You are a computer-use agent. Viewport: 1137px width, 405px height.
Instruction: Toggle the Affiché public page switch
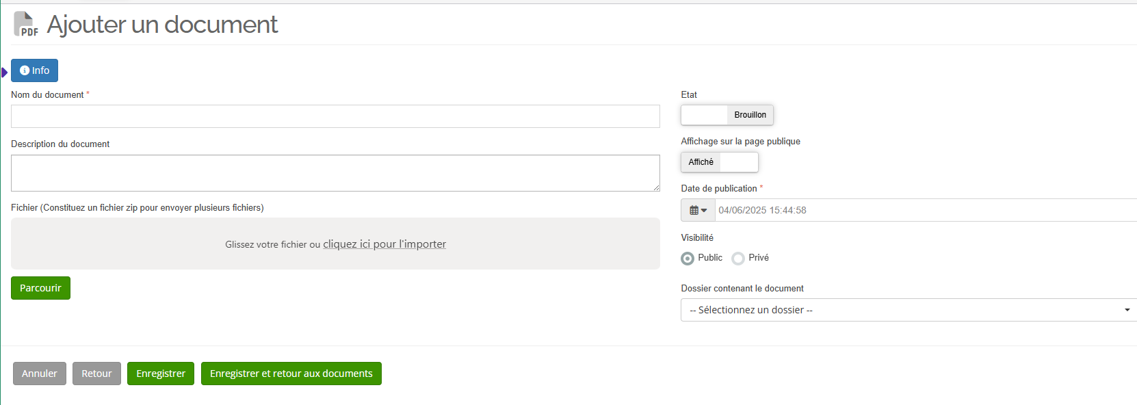(x=720, y=162)
